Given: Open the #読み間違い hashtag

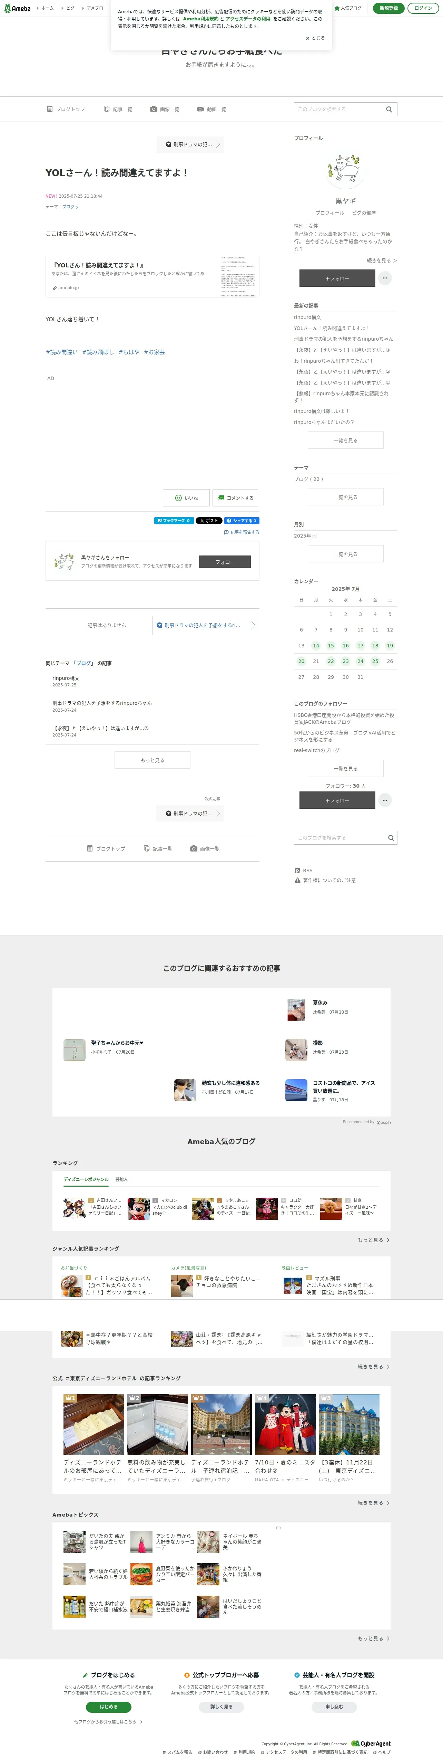Looking at the screenshot, I should (x=61, y=352).
